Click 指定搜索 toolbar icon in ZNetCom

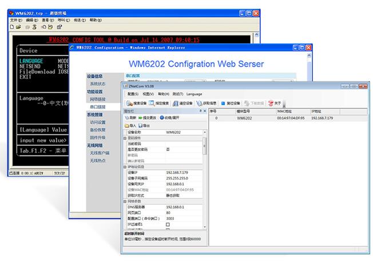point(152,103)
